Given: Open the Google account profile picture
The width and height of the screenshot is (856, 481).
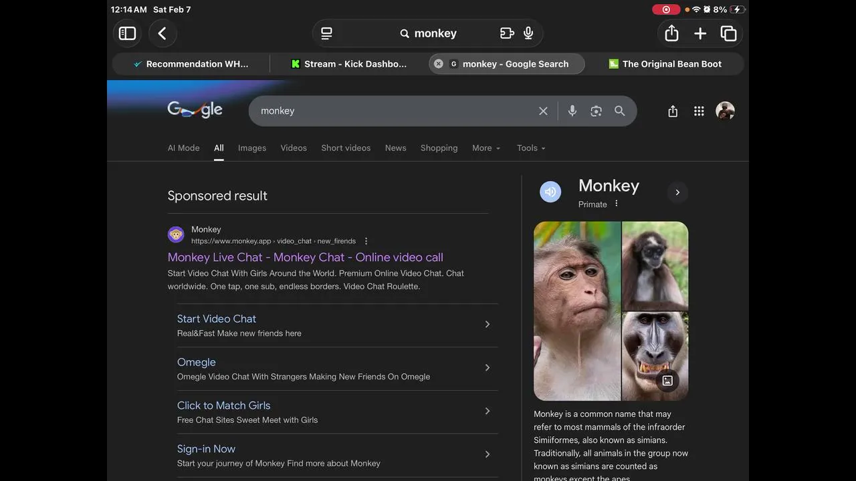Looking at the screenshot, I should point(725,111).
